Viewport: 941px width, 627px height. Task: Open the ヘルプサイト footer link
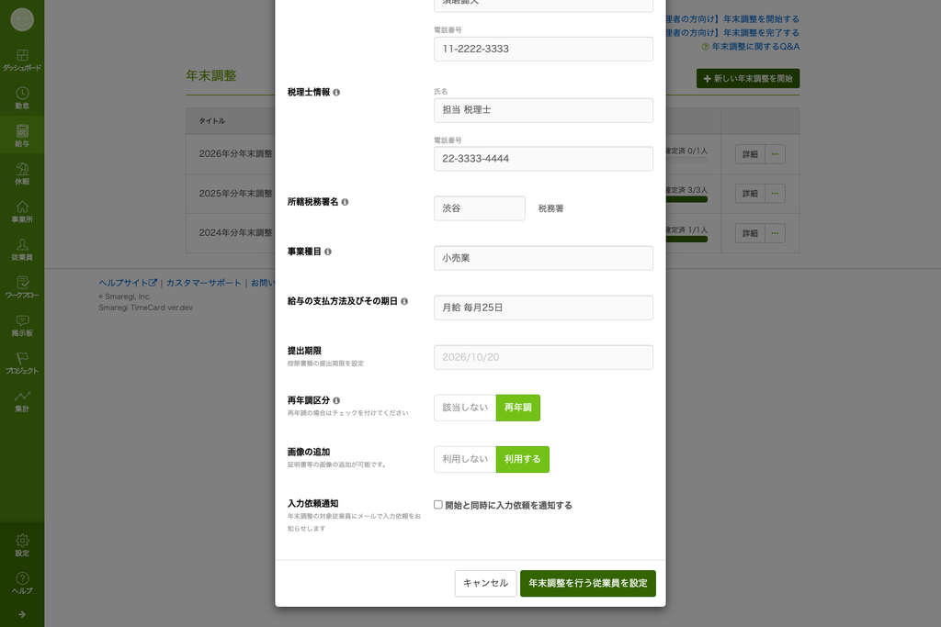128,283
